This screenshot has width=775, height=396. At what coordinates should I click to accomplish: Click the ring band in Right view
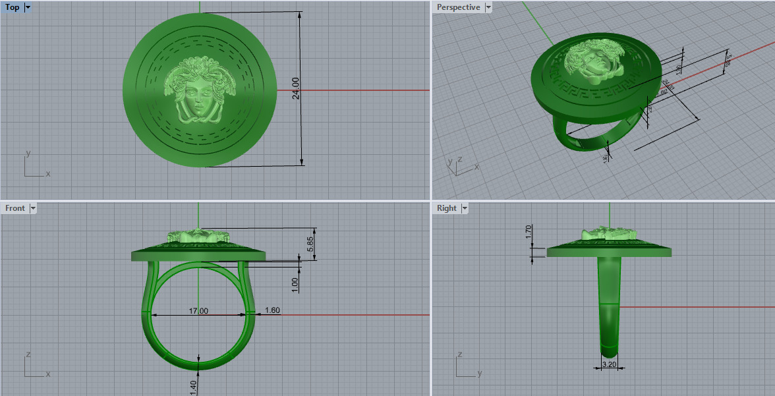coord(609,306)
